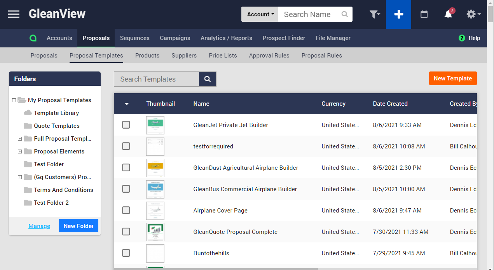Open the Prospect Finder tab

[x=284, y=38]
